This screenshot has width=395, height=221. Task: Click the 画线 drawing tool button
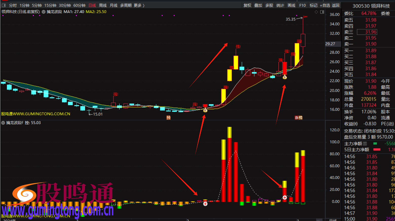pos(291,5)
